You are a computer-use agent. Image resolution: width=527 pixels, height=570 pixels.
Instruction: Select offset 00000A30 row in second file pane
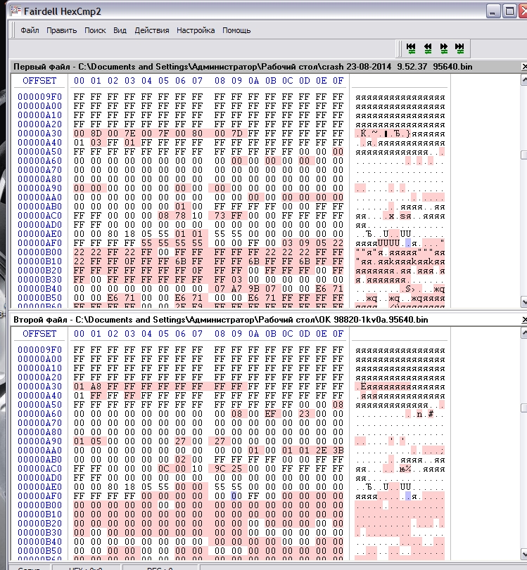39,387
